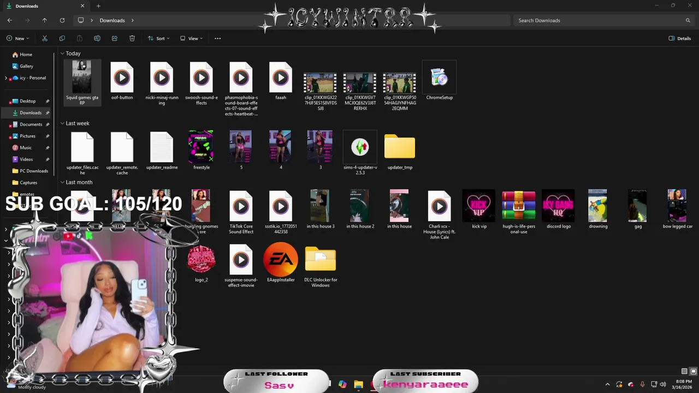Click the File Explorer taskbar icon

tap(358, 384)
